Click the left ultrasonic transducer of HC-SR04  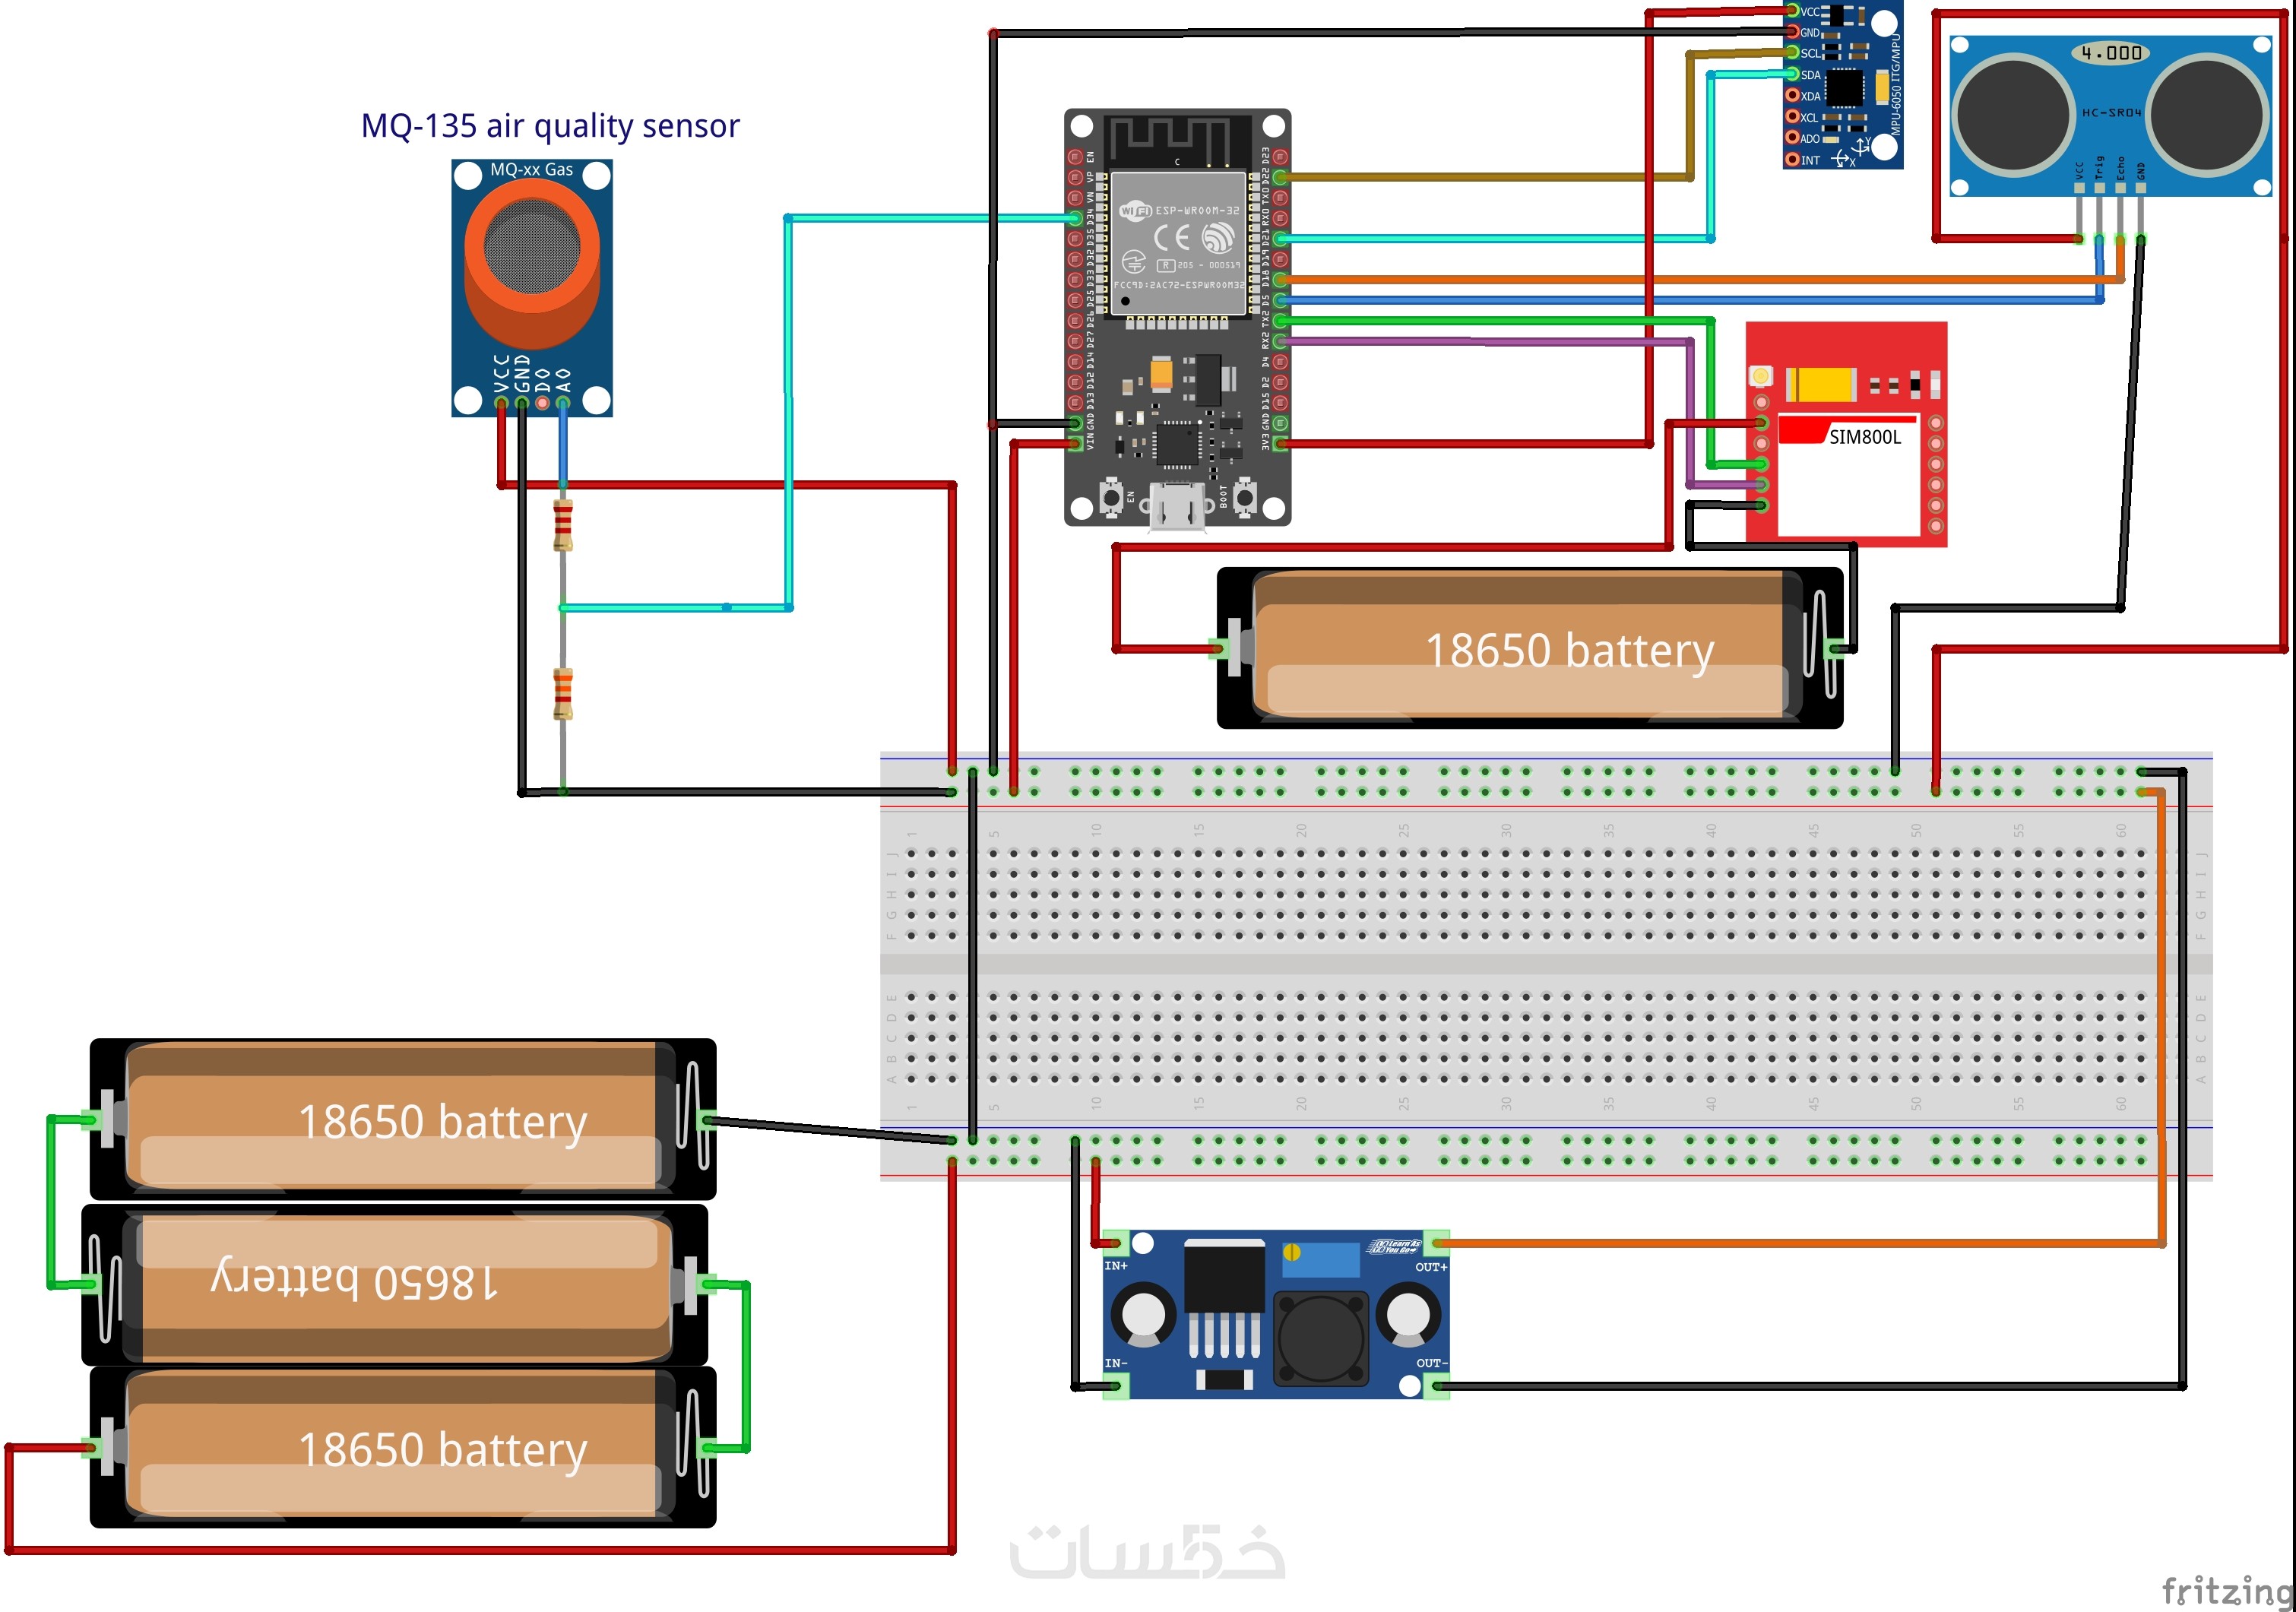click(x=2013, y=113)
